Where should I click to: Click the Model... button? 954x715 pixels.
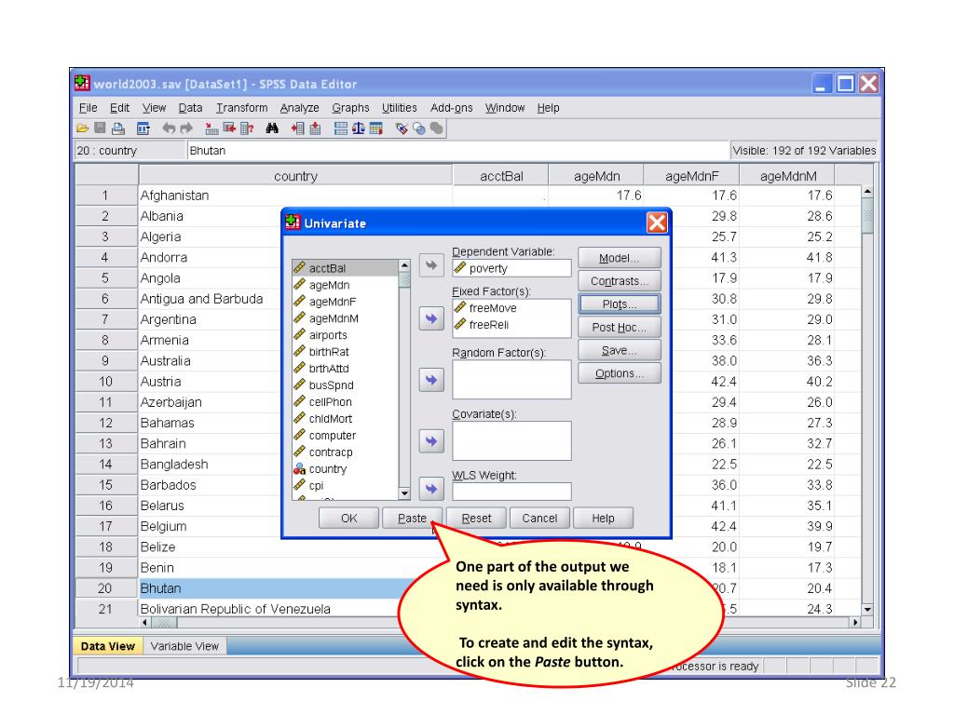[620, 259]
